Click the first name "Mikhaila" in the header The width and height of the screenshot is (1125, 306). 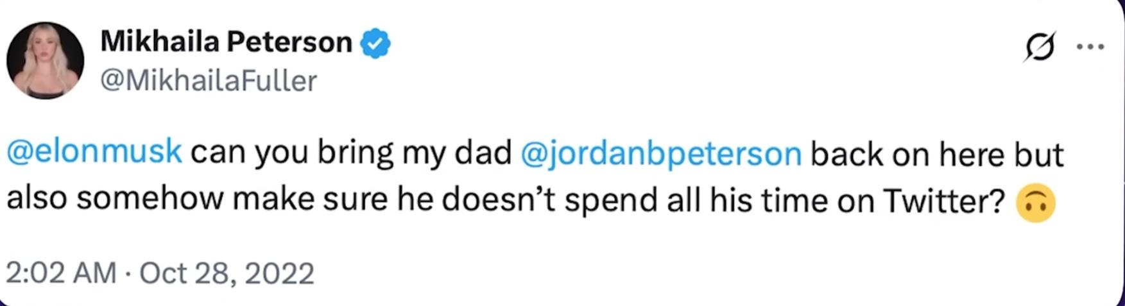160,43
